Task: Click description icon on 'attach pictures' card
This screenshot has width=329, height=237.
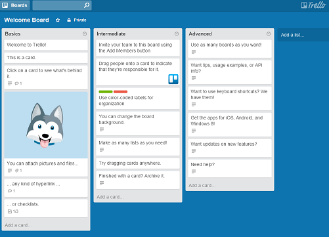Action: [10, 171]
